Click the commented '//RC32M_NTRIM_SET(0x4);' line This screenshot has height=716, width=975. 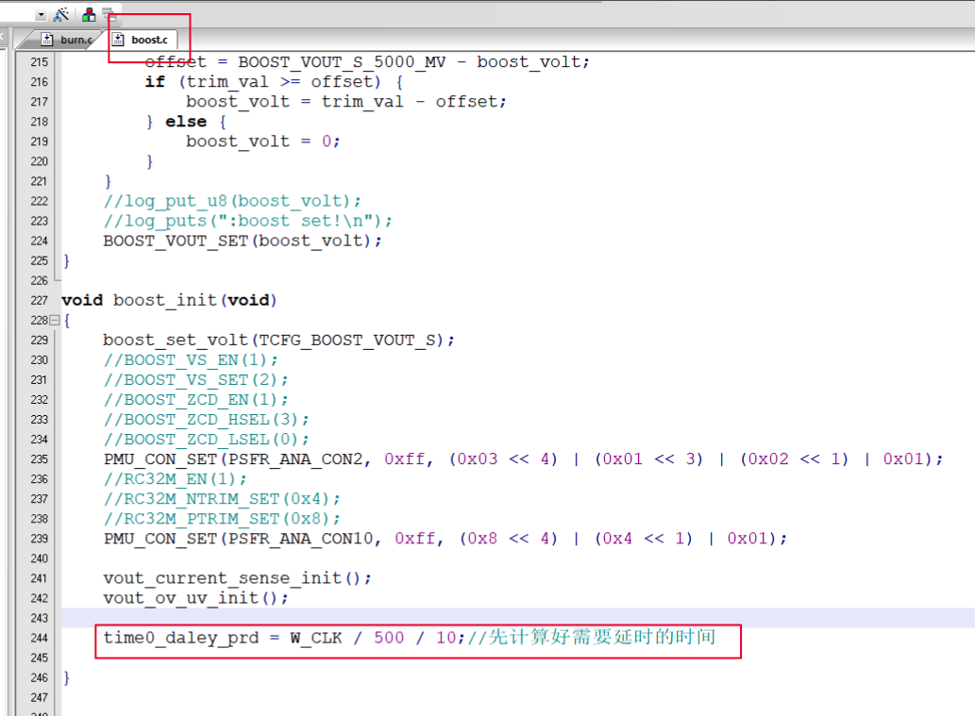222,499
